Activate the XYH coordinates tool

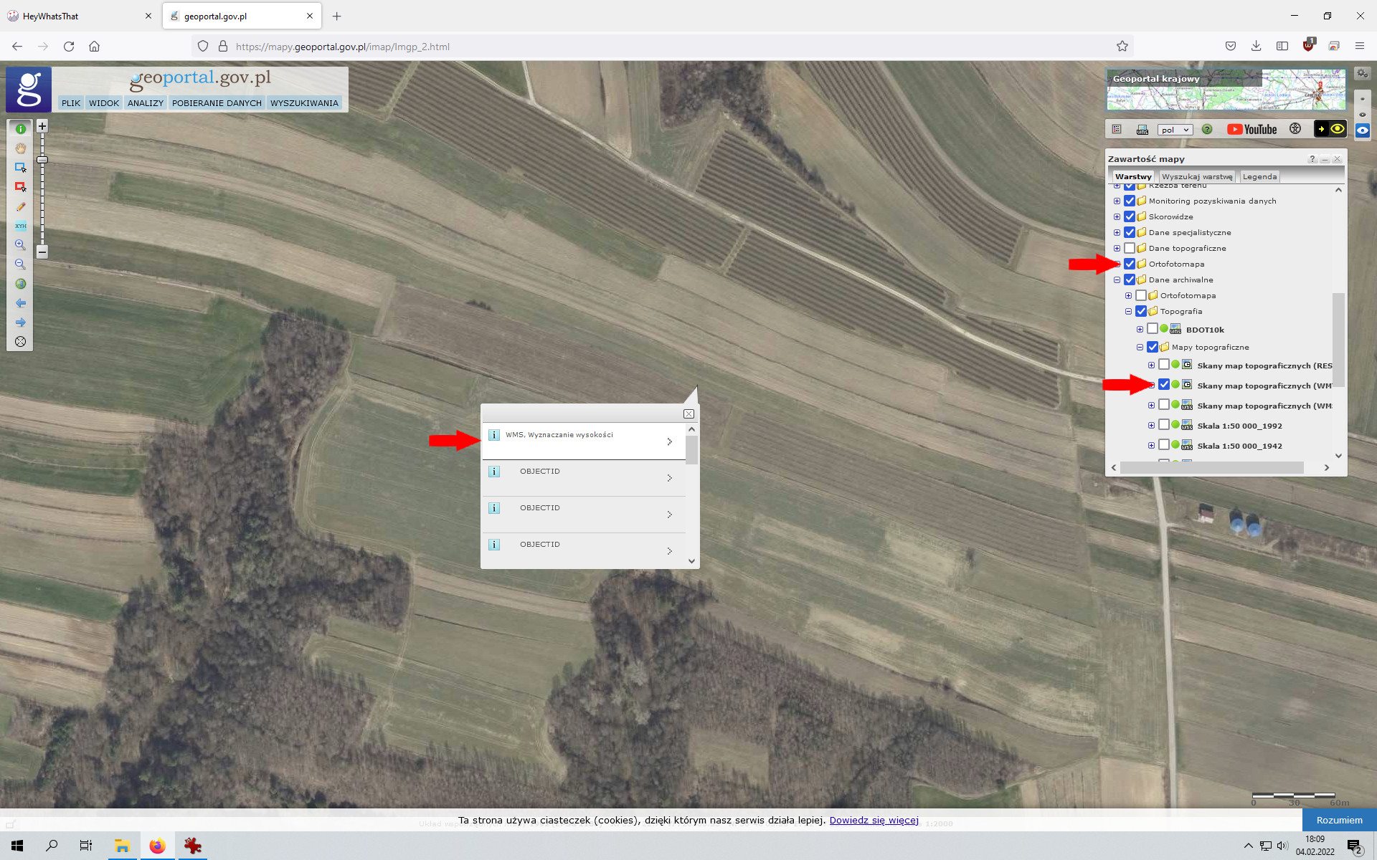[20, 226]
